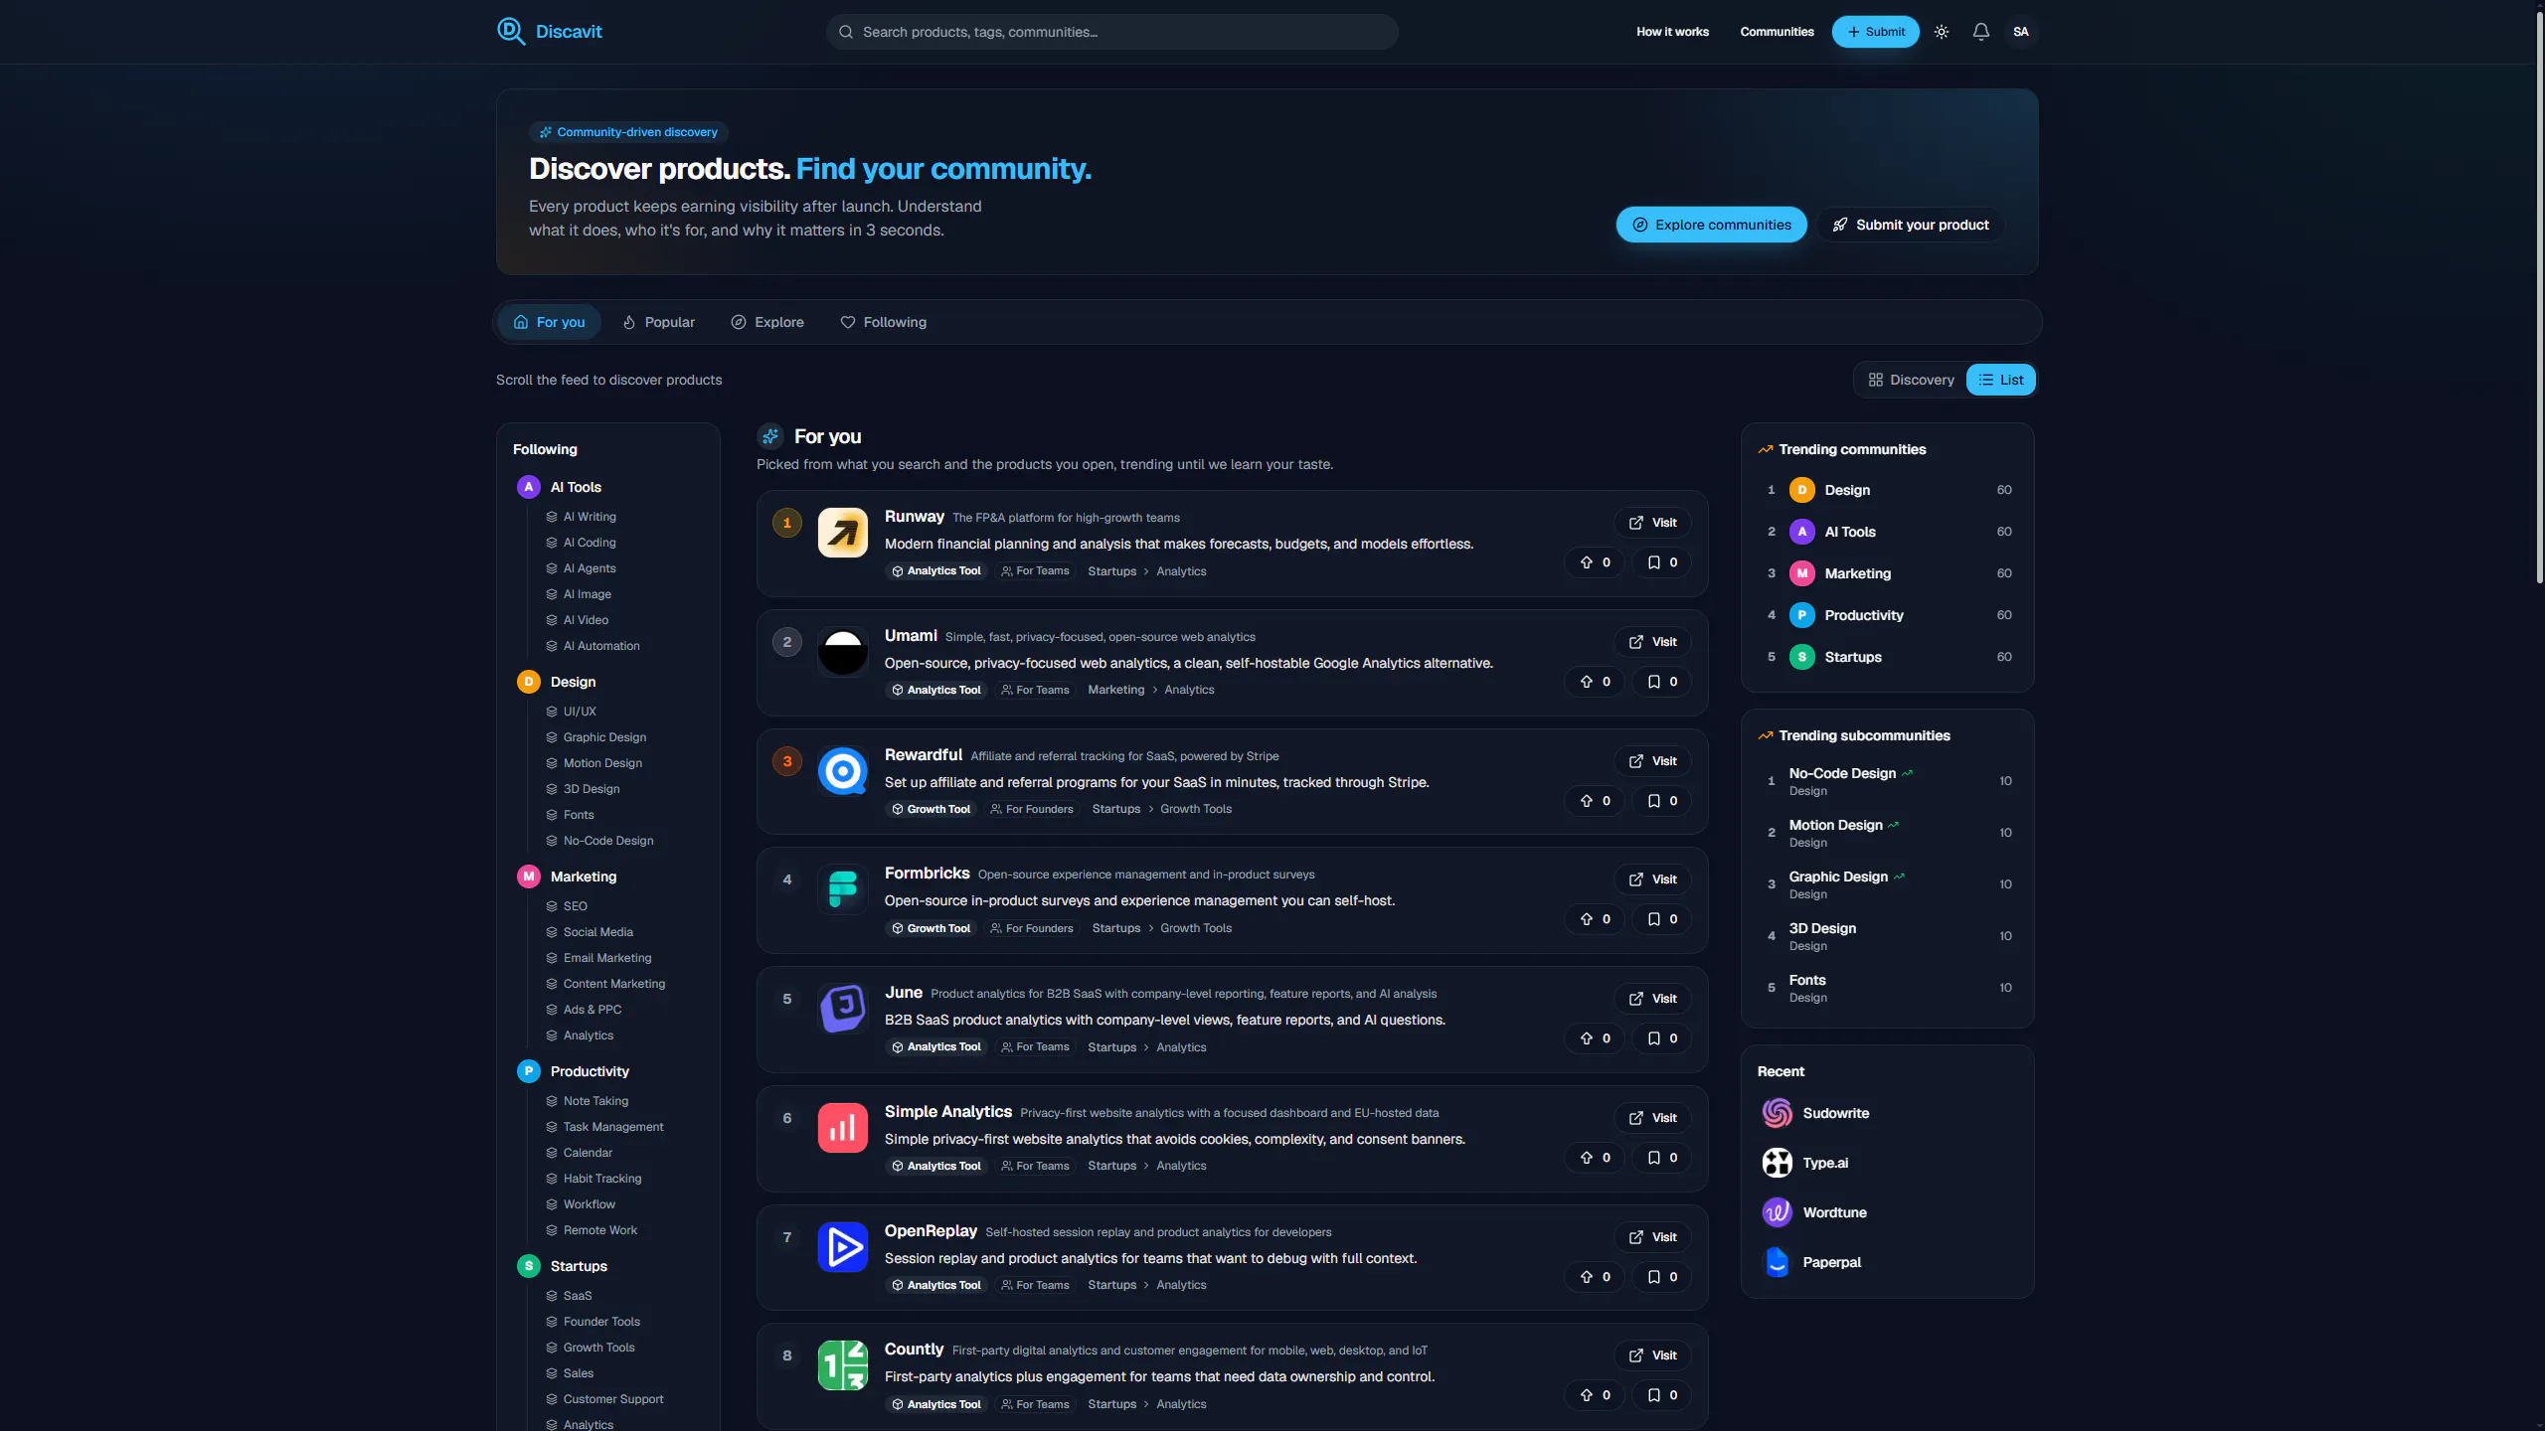The width and height of the screenshot is (2545, 1431).
Task: Click the Submit button in header
Action: [1876, 32]
